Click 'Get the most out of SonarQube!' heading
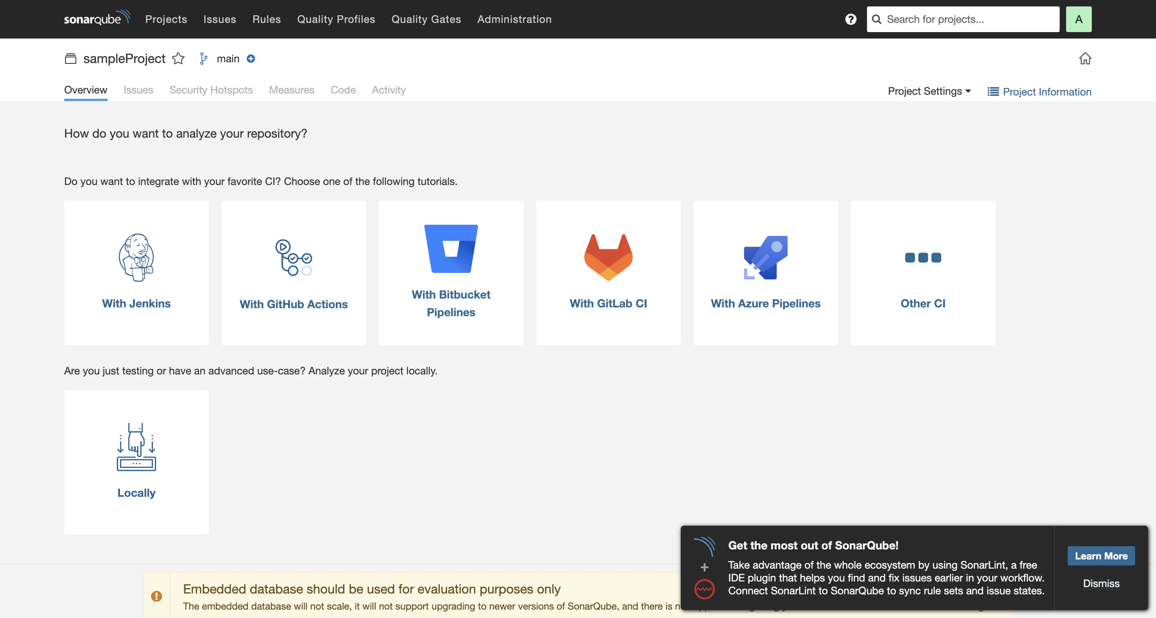 tap(813, 545)
